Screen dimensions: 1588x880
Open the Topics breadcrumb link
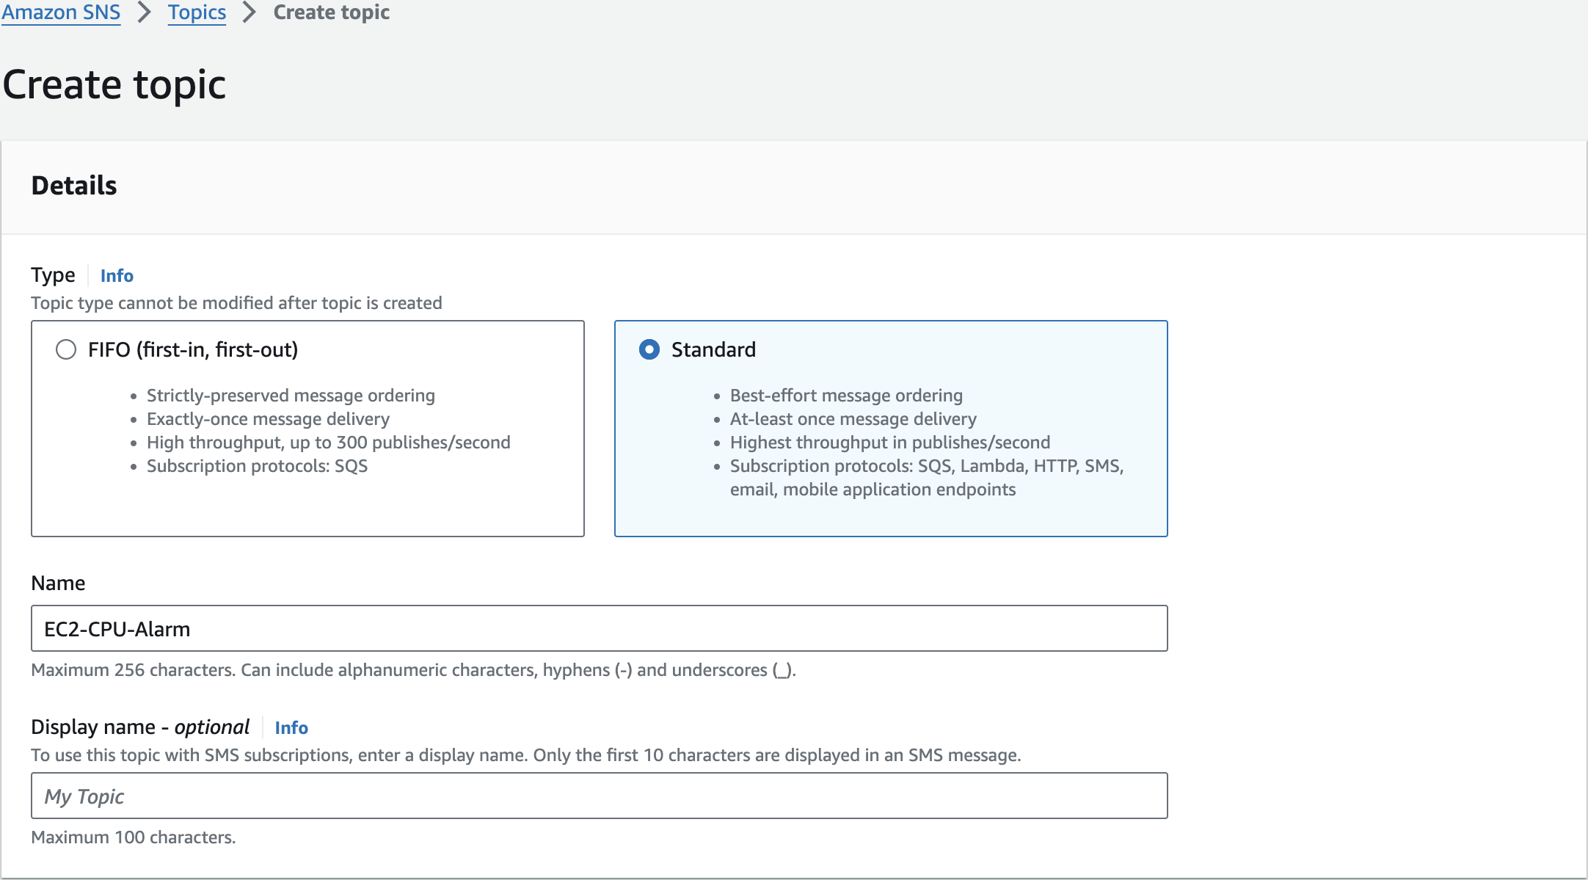point(197,12)
